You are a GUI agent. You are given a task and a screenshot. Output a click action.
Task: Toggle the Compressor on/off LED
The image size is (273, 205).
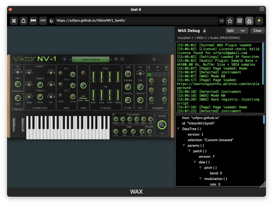point(114,115)
